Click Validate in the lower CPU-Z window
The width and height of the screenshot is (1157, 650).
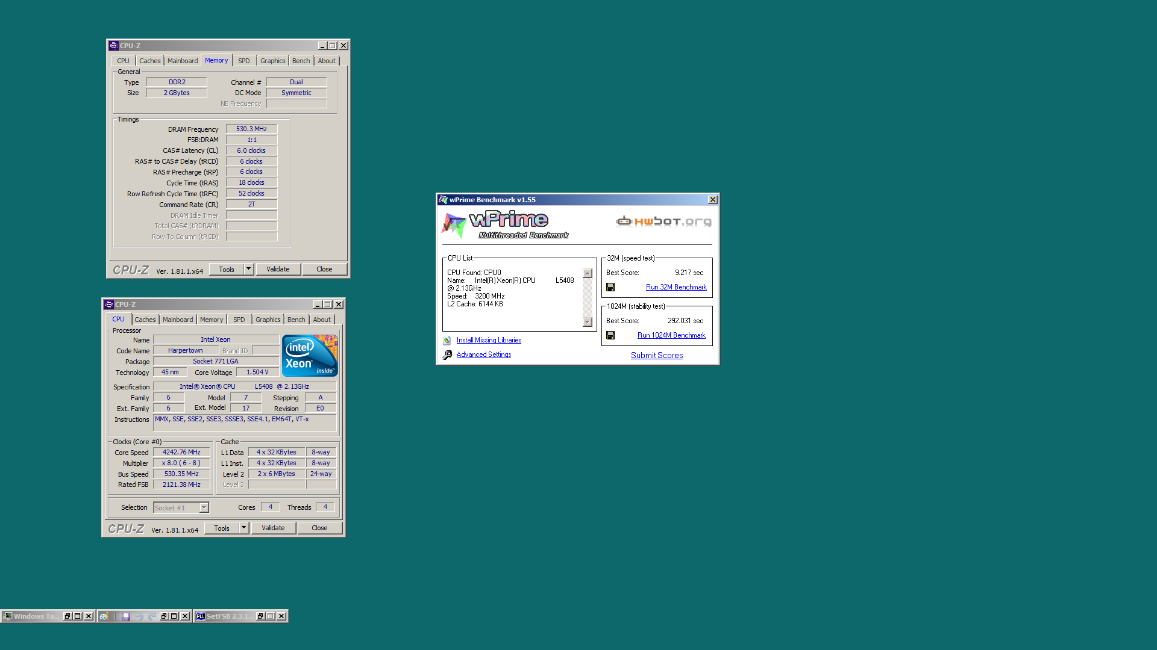(273, 528)
